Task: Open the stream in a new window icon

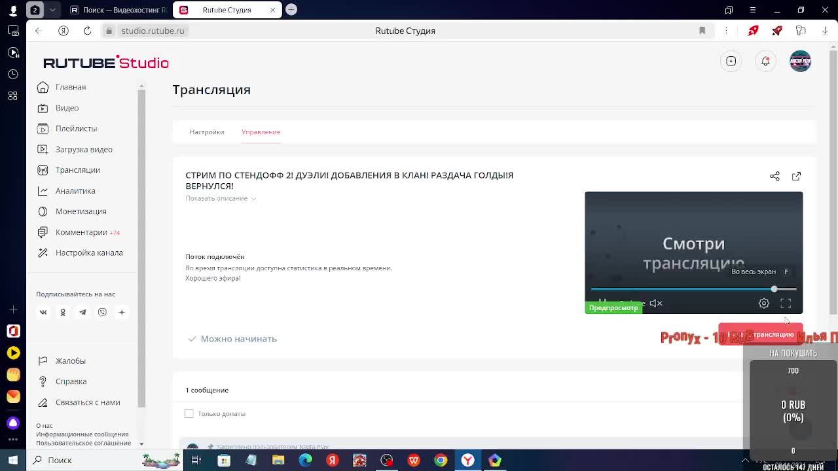Action: [x=796, y=176]
